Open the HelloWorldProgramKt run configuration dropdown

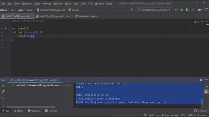pyautogui.click(x=154, y=10)
